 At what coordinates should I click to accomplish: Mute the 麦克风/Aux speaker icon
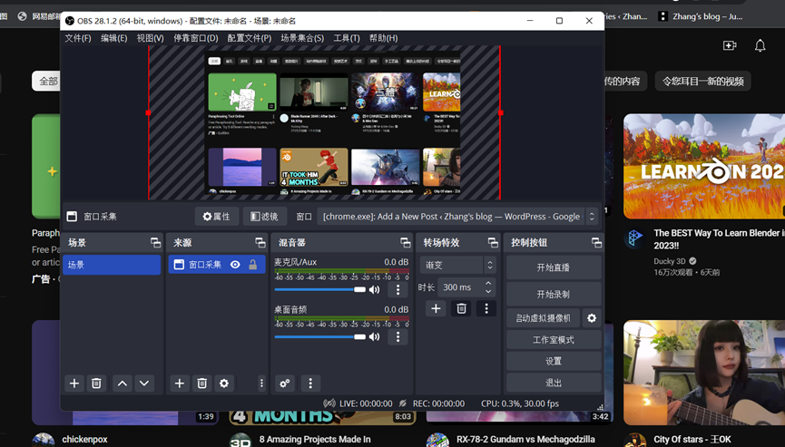[374, 289]
